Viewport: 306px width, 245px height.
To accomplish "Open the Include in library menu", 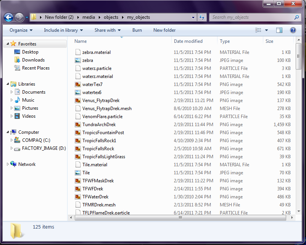I will [63, 30].
